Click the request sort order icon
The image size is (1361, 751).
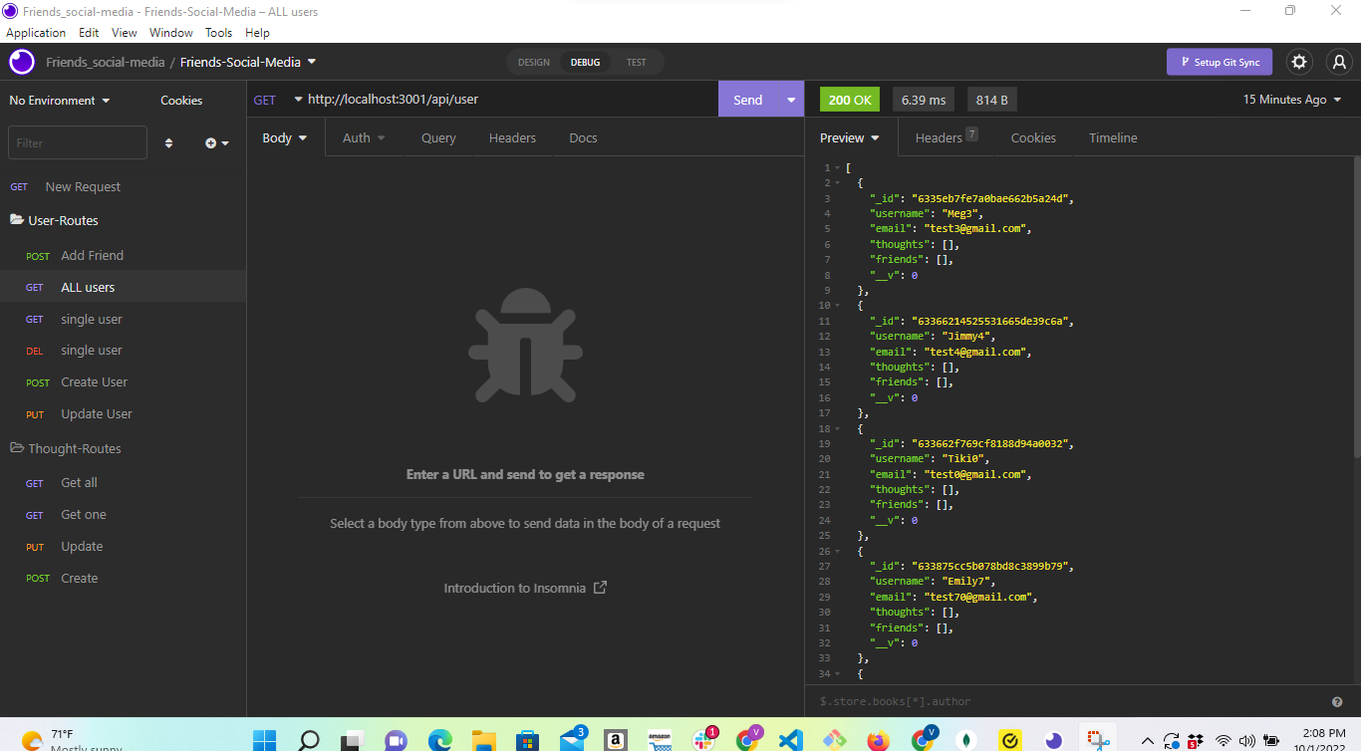(168, 142)
